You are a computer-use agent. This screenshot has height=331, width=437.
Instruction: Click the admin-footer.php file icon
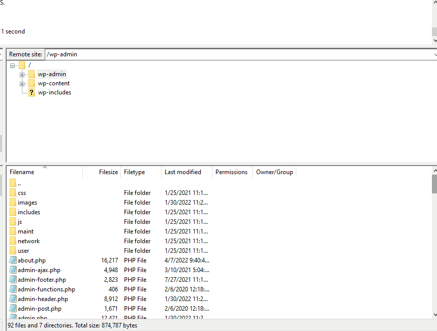pos(13,280)
